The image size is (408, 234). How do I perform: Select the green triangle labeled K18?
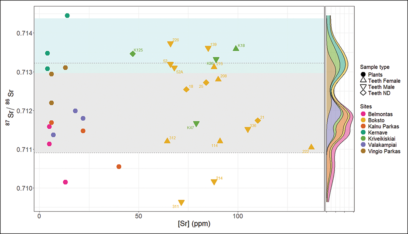pyautogui.click(x=236, y=48)
